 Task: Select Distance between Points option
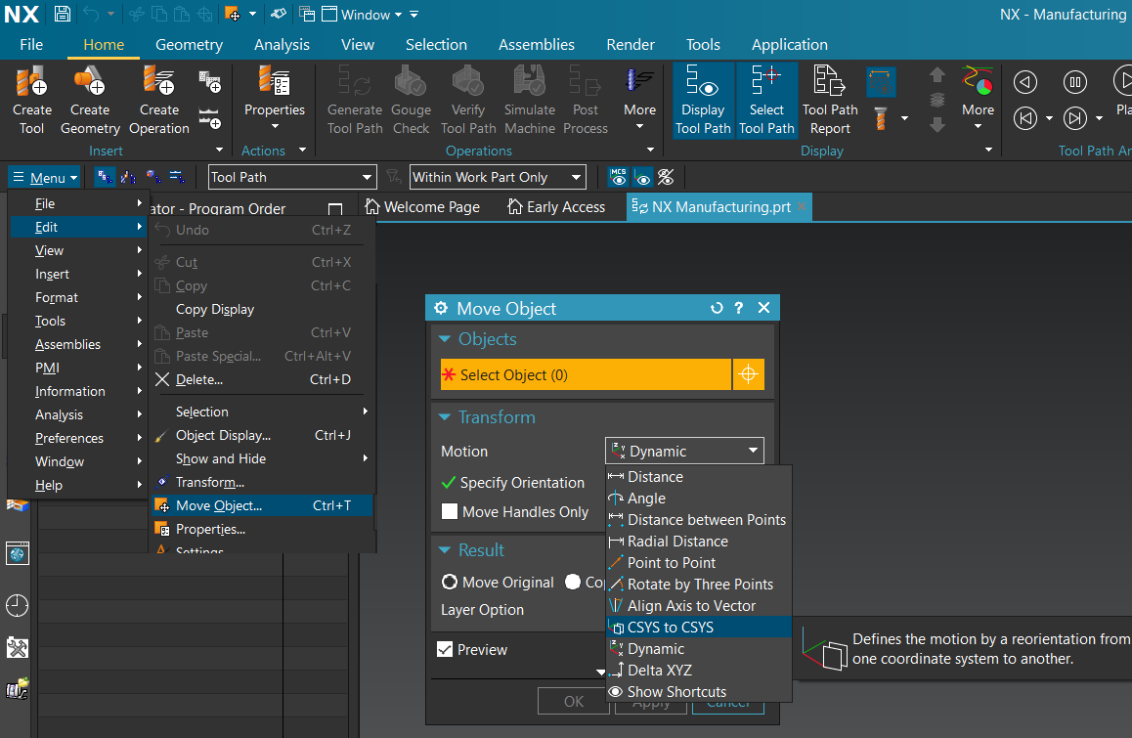point(699,520)
